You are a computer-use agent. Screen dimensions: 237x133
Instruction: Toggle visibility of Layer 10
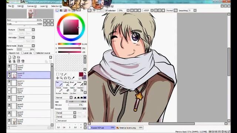click(9, 97)
